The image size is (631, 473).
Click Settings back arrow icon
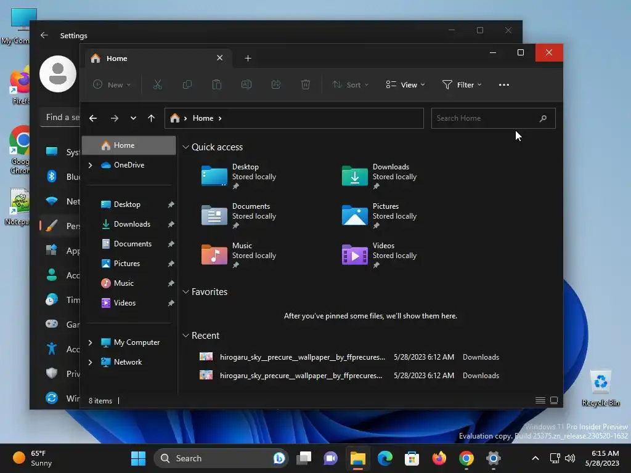pos(44,35)
